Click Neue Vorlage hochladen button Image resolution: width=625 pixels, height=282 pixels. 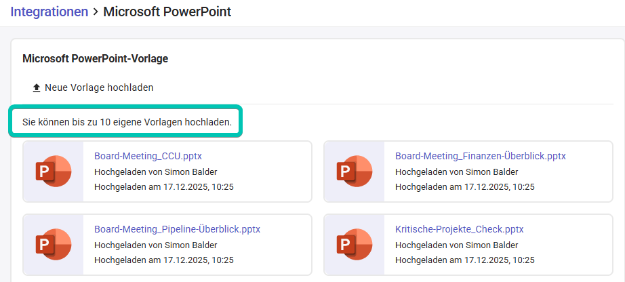(x=93, y=87)
